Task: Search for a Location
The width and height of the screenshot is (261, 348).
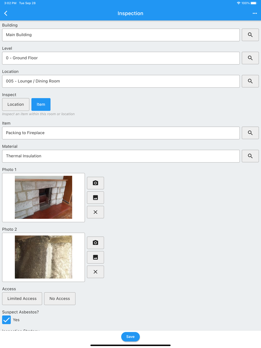Action: [250, 81]
